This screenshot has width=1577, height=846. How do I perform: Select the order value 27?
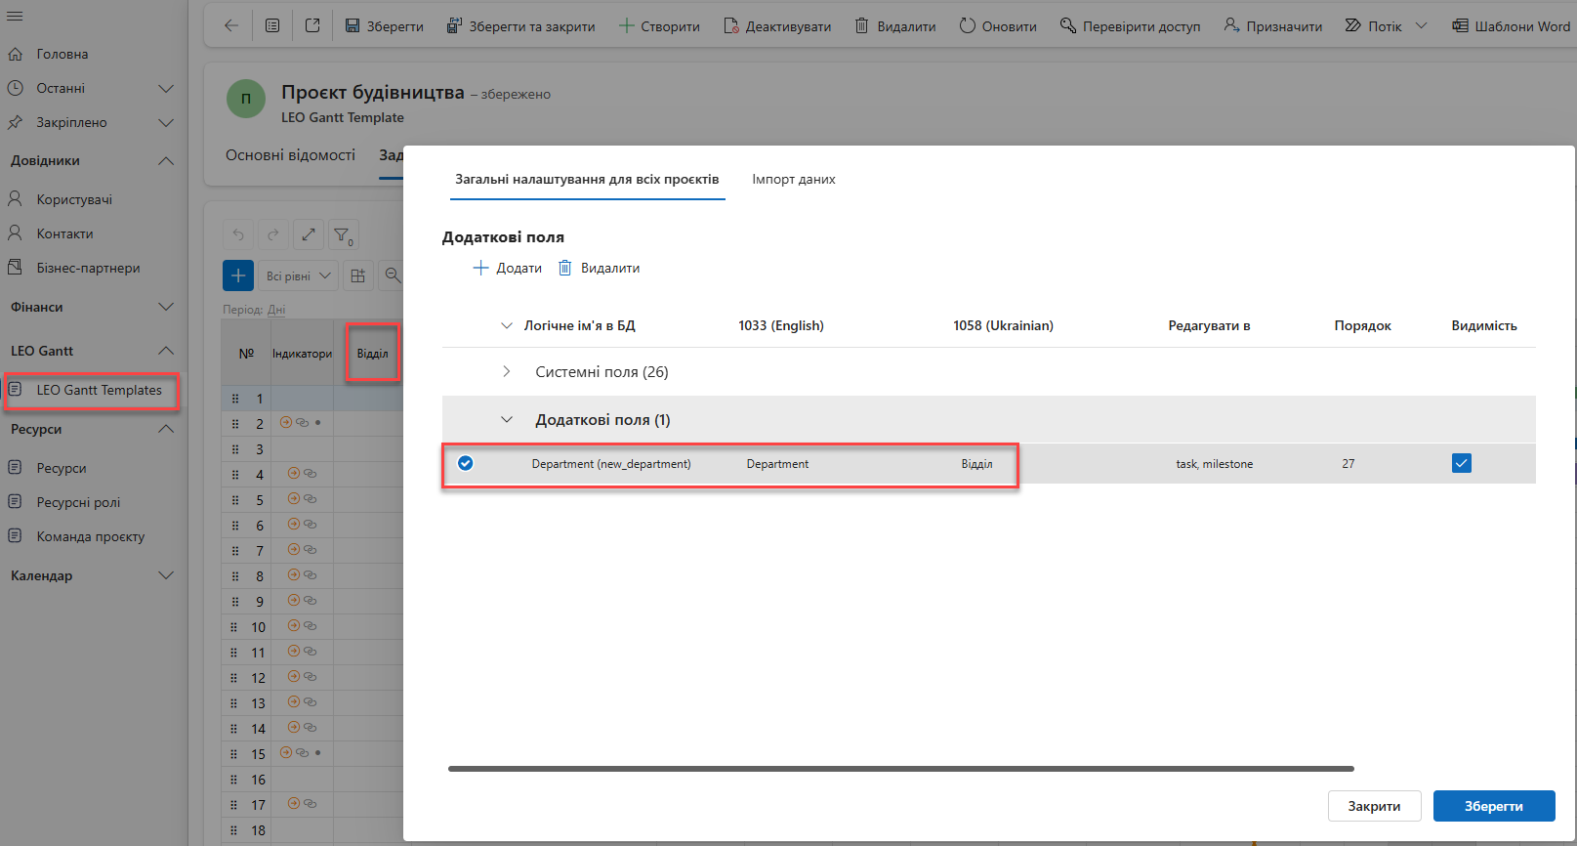(x=1348, y=464)
